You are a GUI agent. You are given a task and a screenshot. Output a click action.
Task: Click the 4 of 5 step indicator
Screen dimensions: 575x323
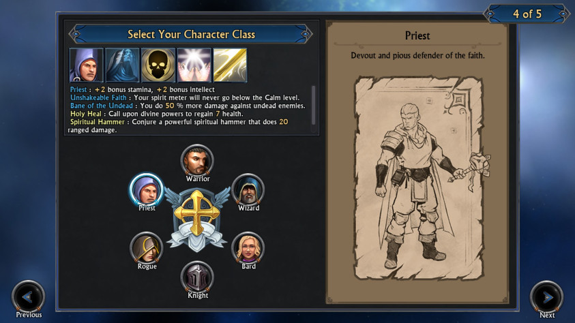tap(527, 14)
